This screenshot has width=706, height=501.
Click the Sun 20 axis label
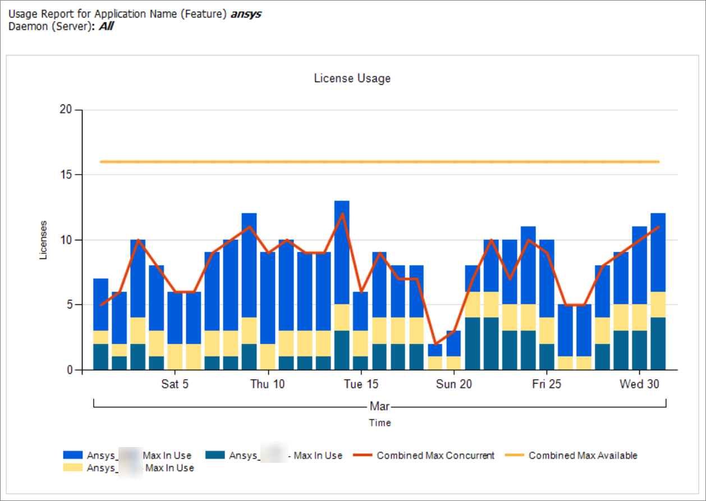point(453,385)
